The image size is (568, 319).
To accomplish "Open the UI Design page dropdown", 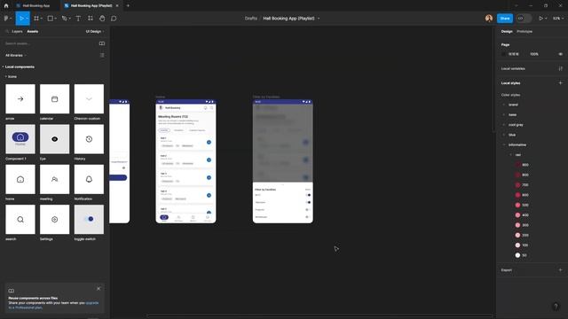I will click(95, 32).
